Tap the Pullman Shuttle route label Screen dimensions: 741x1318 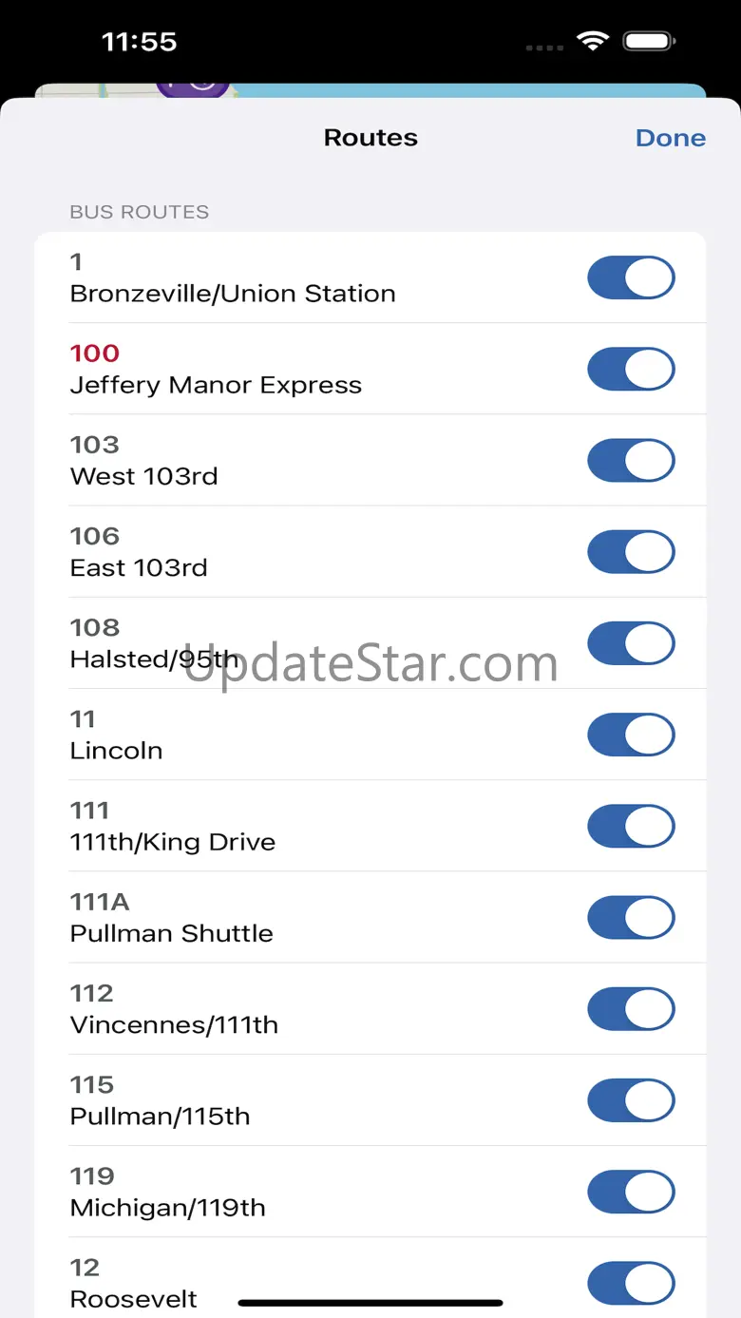click(x=172, y=933)
